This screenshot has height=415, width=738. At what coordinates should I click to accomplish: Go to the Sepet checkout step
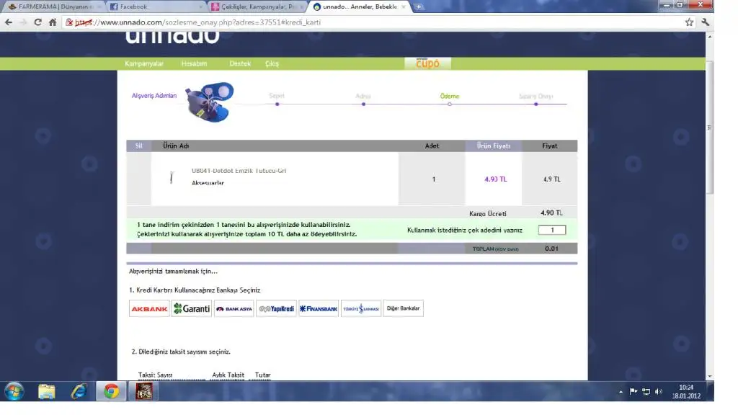pos(277,96)
